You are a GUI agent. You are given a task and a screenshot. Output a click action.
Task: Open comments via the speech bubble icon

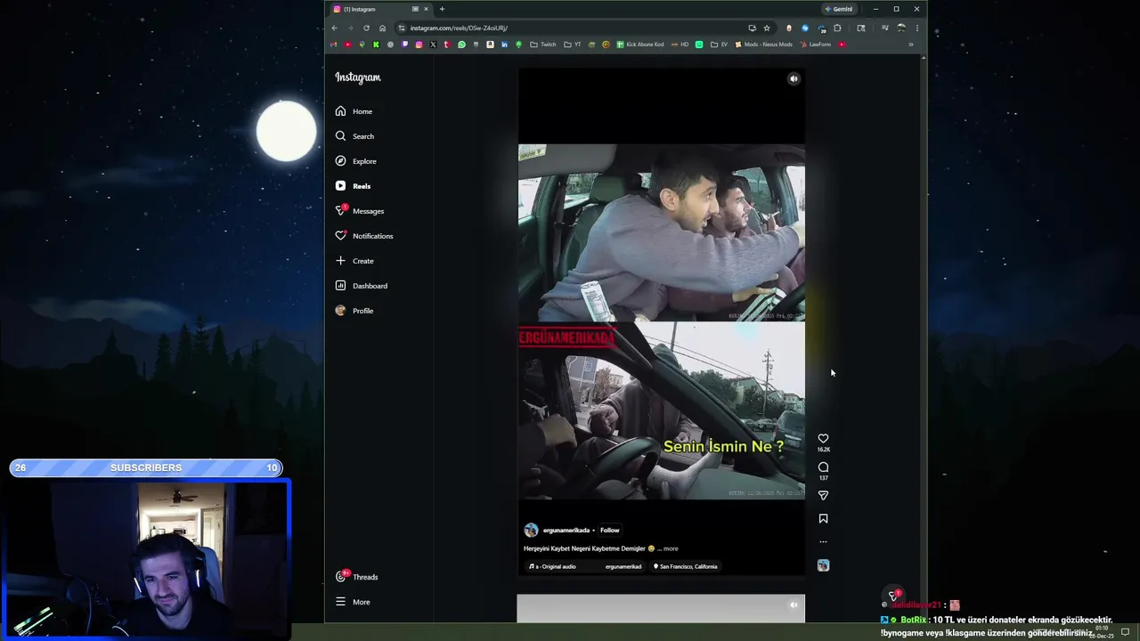click(x=823, y=467)
